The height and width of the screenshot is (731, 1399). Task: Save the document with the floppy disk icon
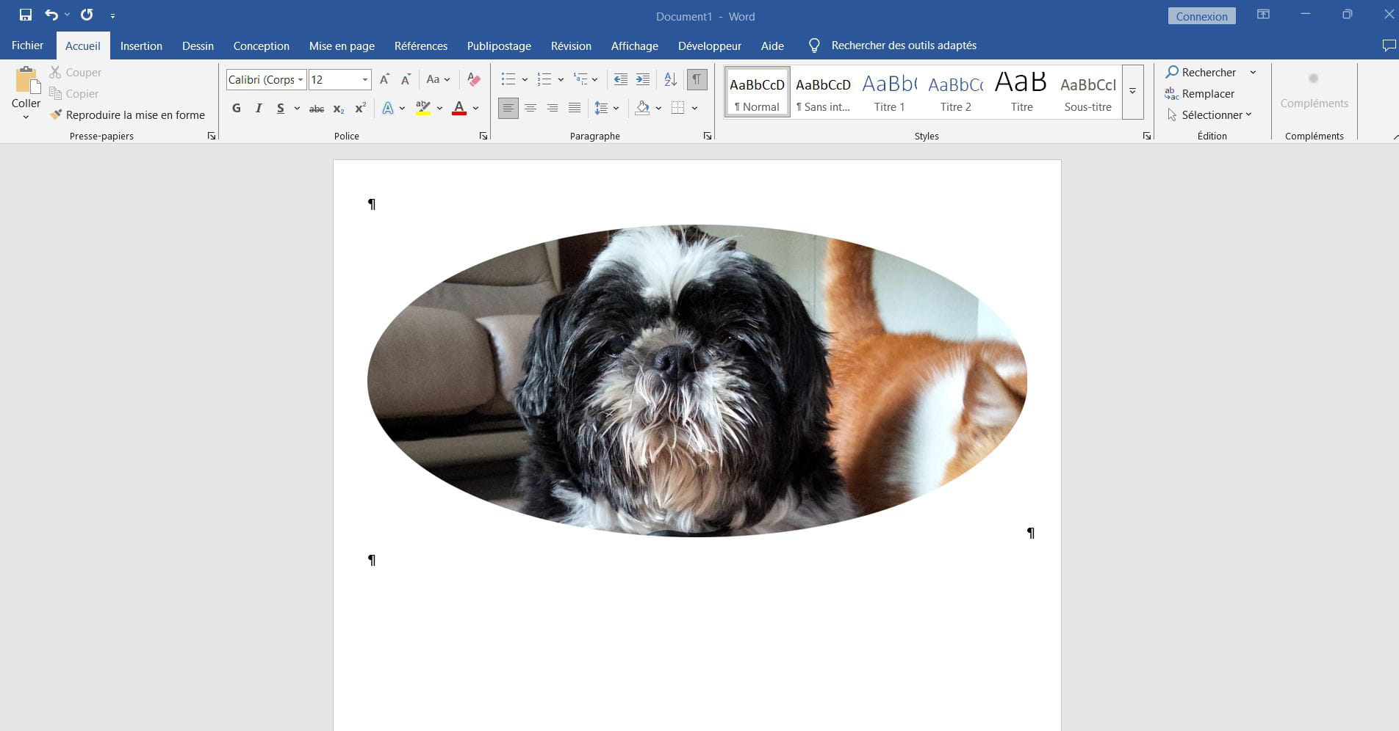click(26, 15)
